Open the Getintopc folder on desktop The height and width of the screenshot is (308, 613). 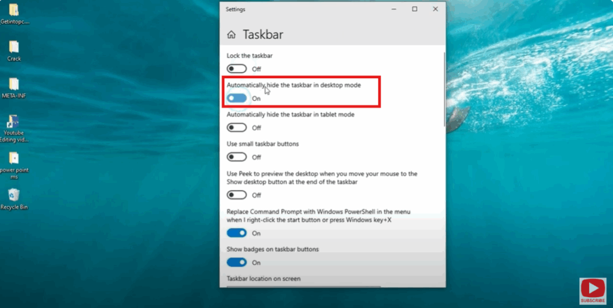click(x=14, y=14)
